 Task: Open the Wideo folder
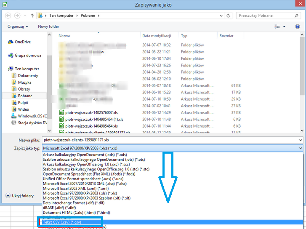[20, 109]
